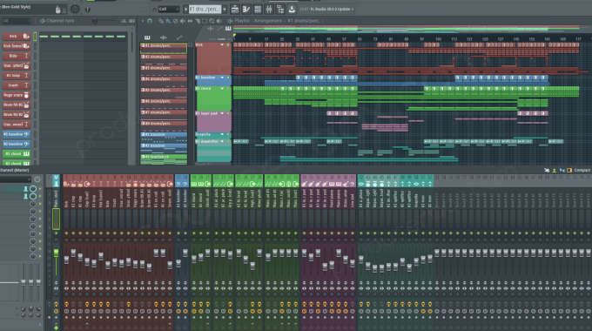The width and height of the screenshot is (592, 331).
Task: Open the Mixer via toolbar icon
Action: pos(269,9)
